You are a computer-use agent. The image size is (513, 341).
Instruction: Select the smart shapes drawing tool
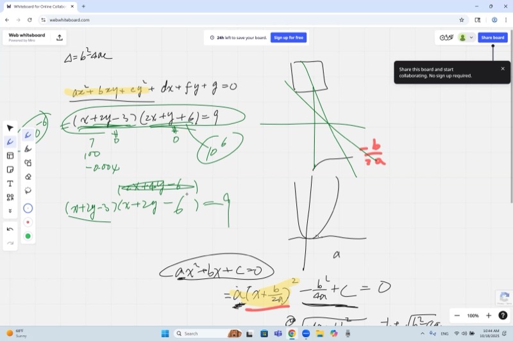pyautogui.click(x=28, y=163)
